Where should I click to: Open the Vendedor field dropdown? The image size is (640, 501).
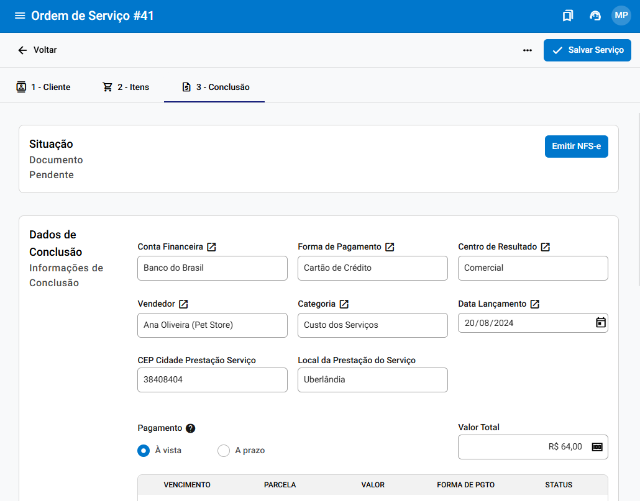click(212, 325)
